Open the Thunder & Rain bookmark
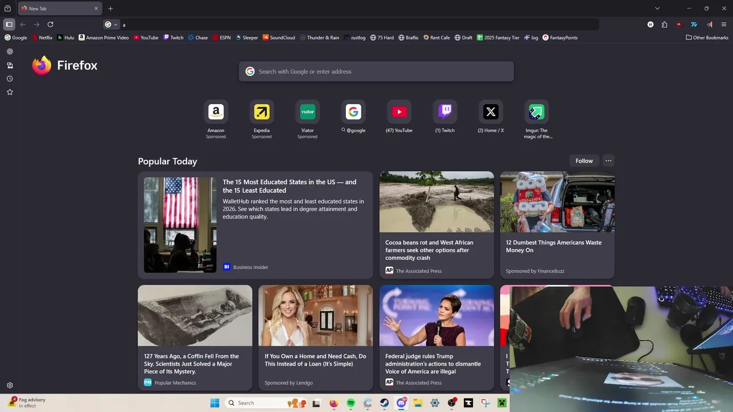 (320, 38)
